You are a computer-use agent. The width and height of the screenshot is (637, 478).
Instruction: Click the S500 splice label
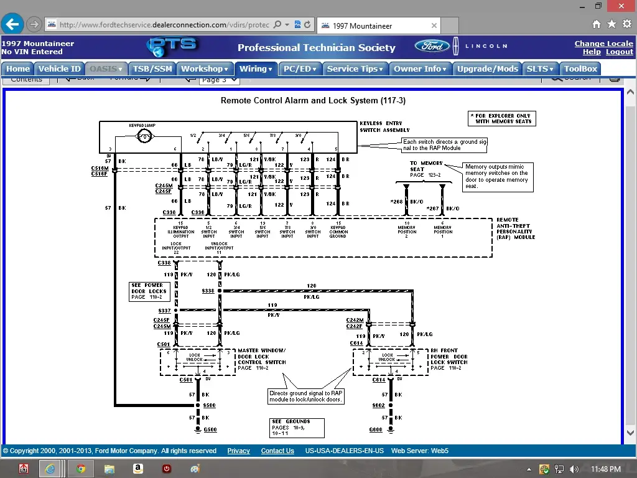click(210, 405)
